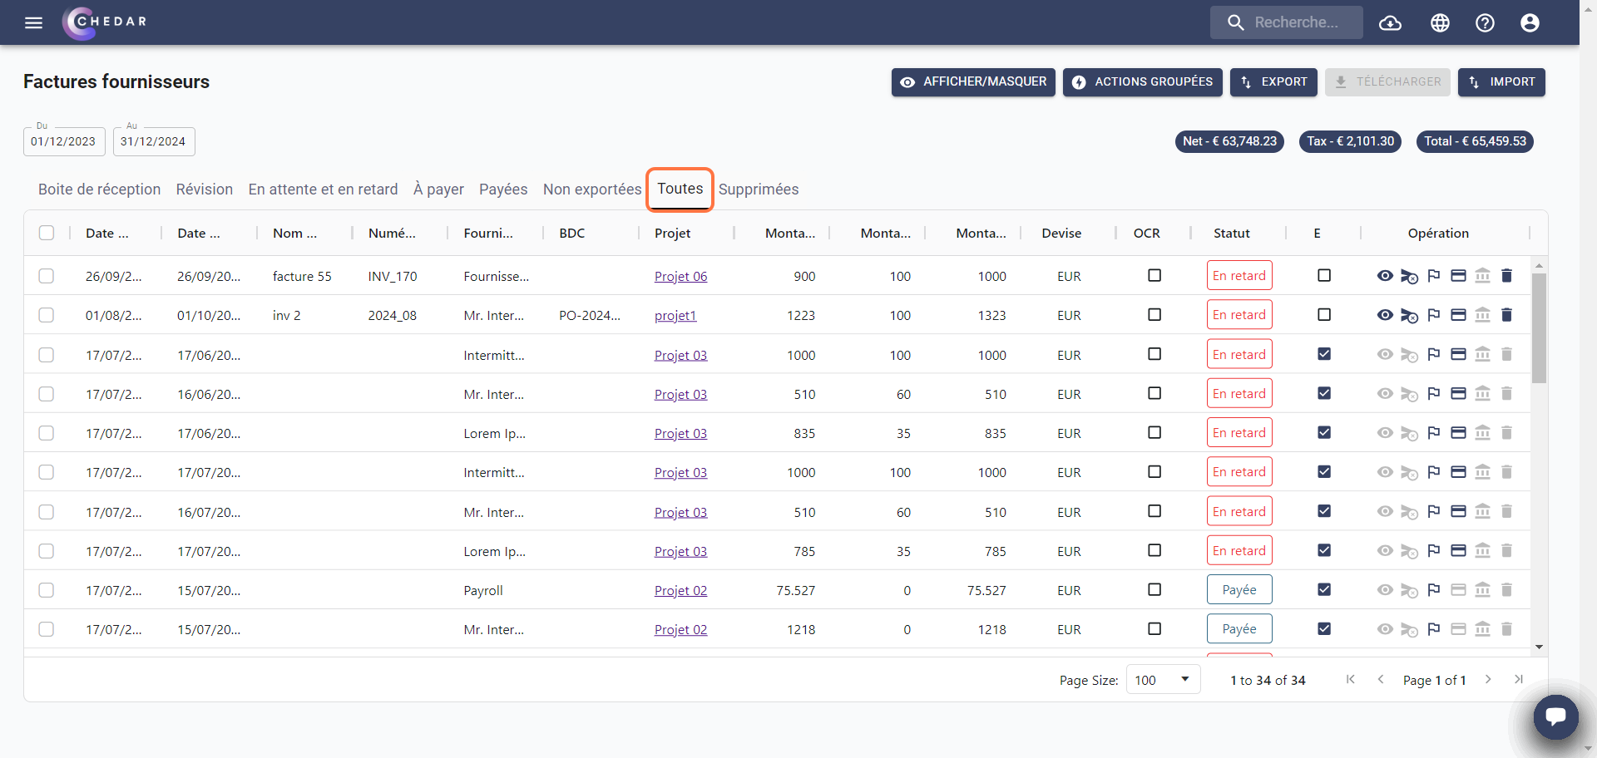Go to the first page arrow
Viewport: 1597px width, 758px height.
(x=1351, y=680)
